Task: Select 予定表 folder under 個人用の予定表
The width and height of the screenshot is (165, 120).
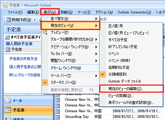Action: click(23, 49)
